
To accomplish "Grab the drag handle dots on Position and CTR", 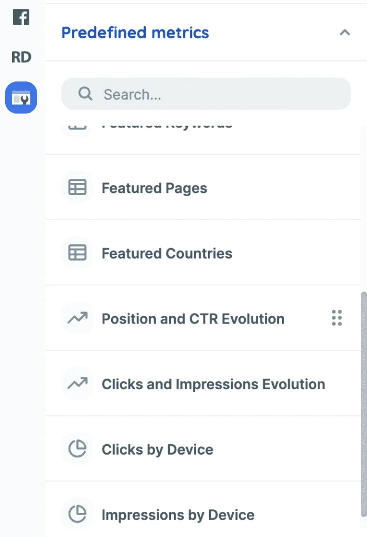I will point(337,318).
